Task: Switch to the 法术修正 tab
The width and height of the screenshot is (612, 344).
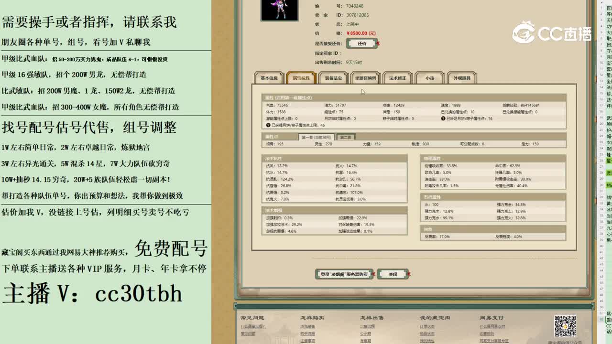Action: click(x=397, y=78)
